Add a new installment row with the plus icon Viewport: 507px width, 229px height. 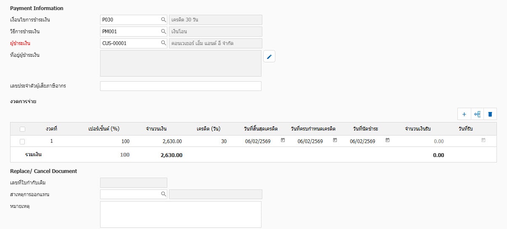(x=464, y=114)
